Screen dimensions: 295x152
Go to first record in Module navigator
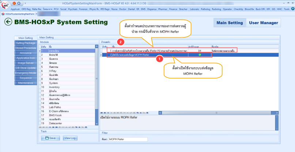[x=40, y=127]
